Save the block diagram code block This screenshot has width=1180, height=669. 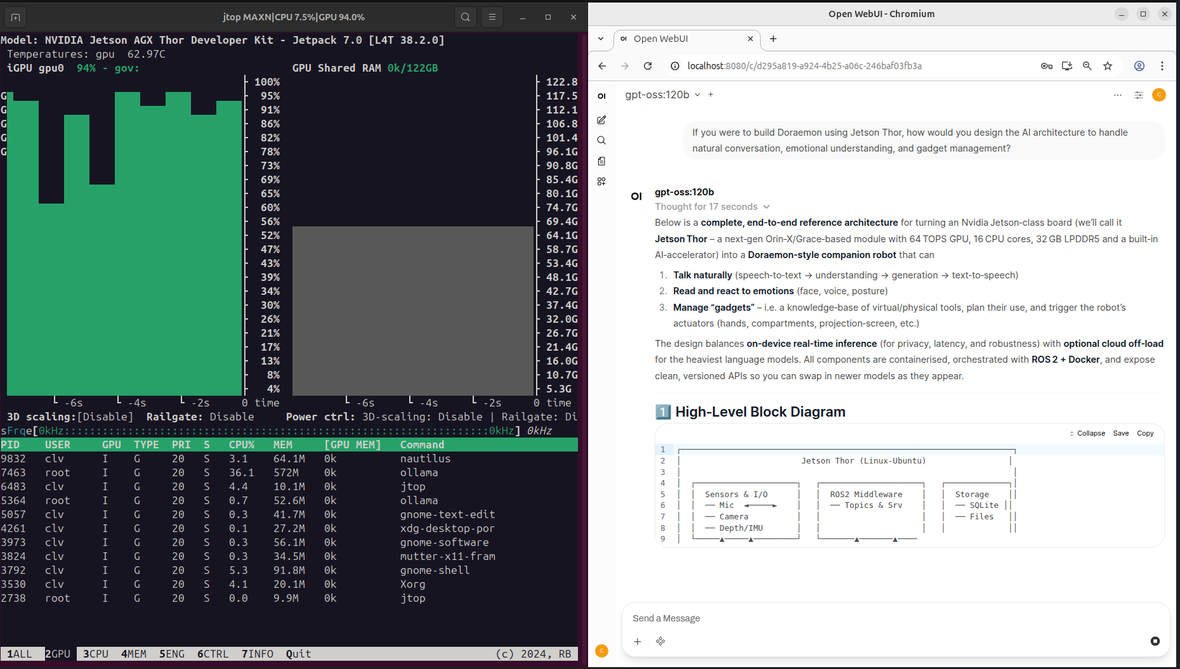[1120, 433]
